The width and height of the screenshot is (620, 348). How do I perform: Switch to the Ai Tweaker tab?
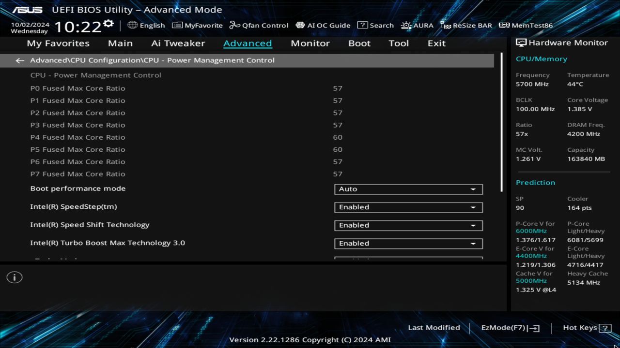(x=178, y=43)
